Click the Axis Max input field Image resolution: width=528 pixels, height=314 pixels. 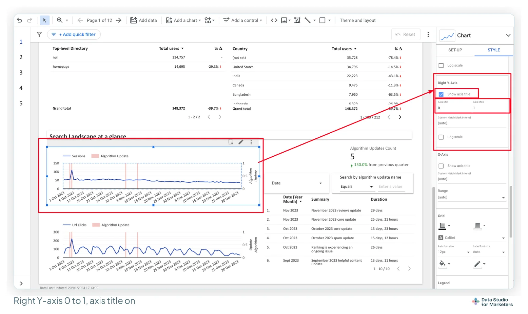[490, 108]
